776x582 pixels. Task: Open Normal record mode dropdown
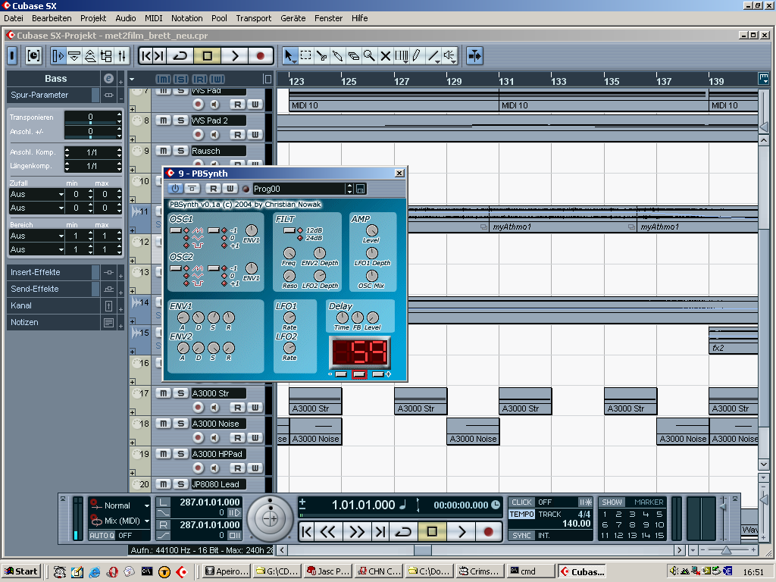146,505
